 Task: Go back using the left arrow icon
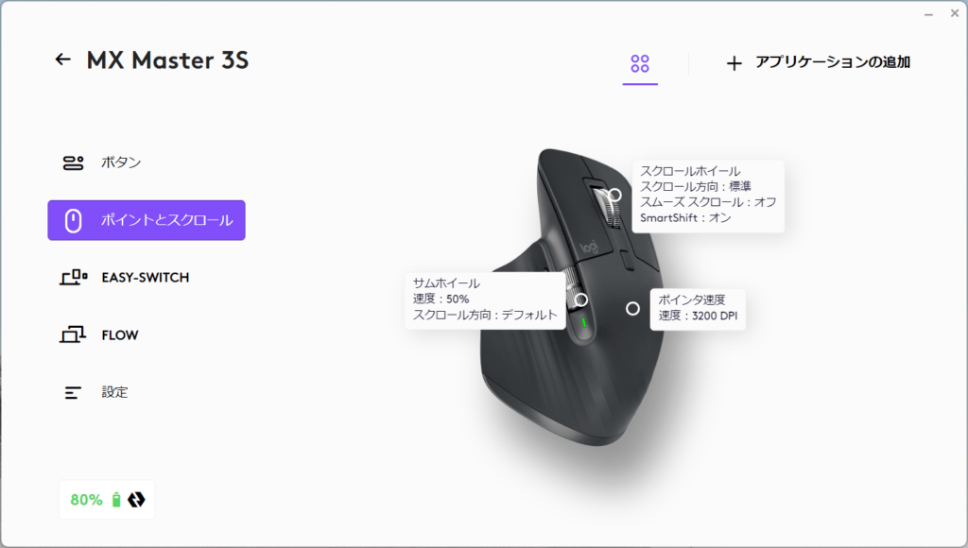62,60
